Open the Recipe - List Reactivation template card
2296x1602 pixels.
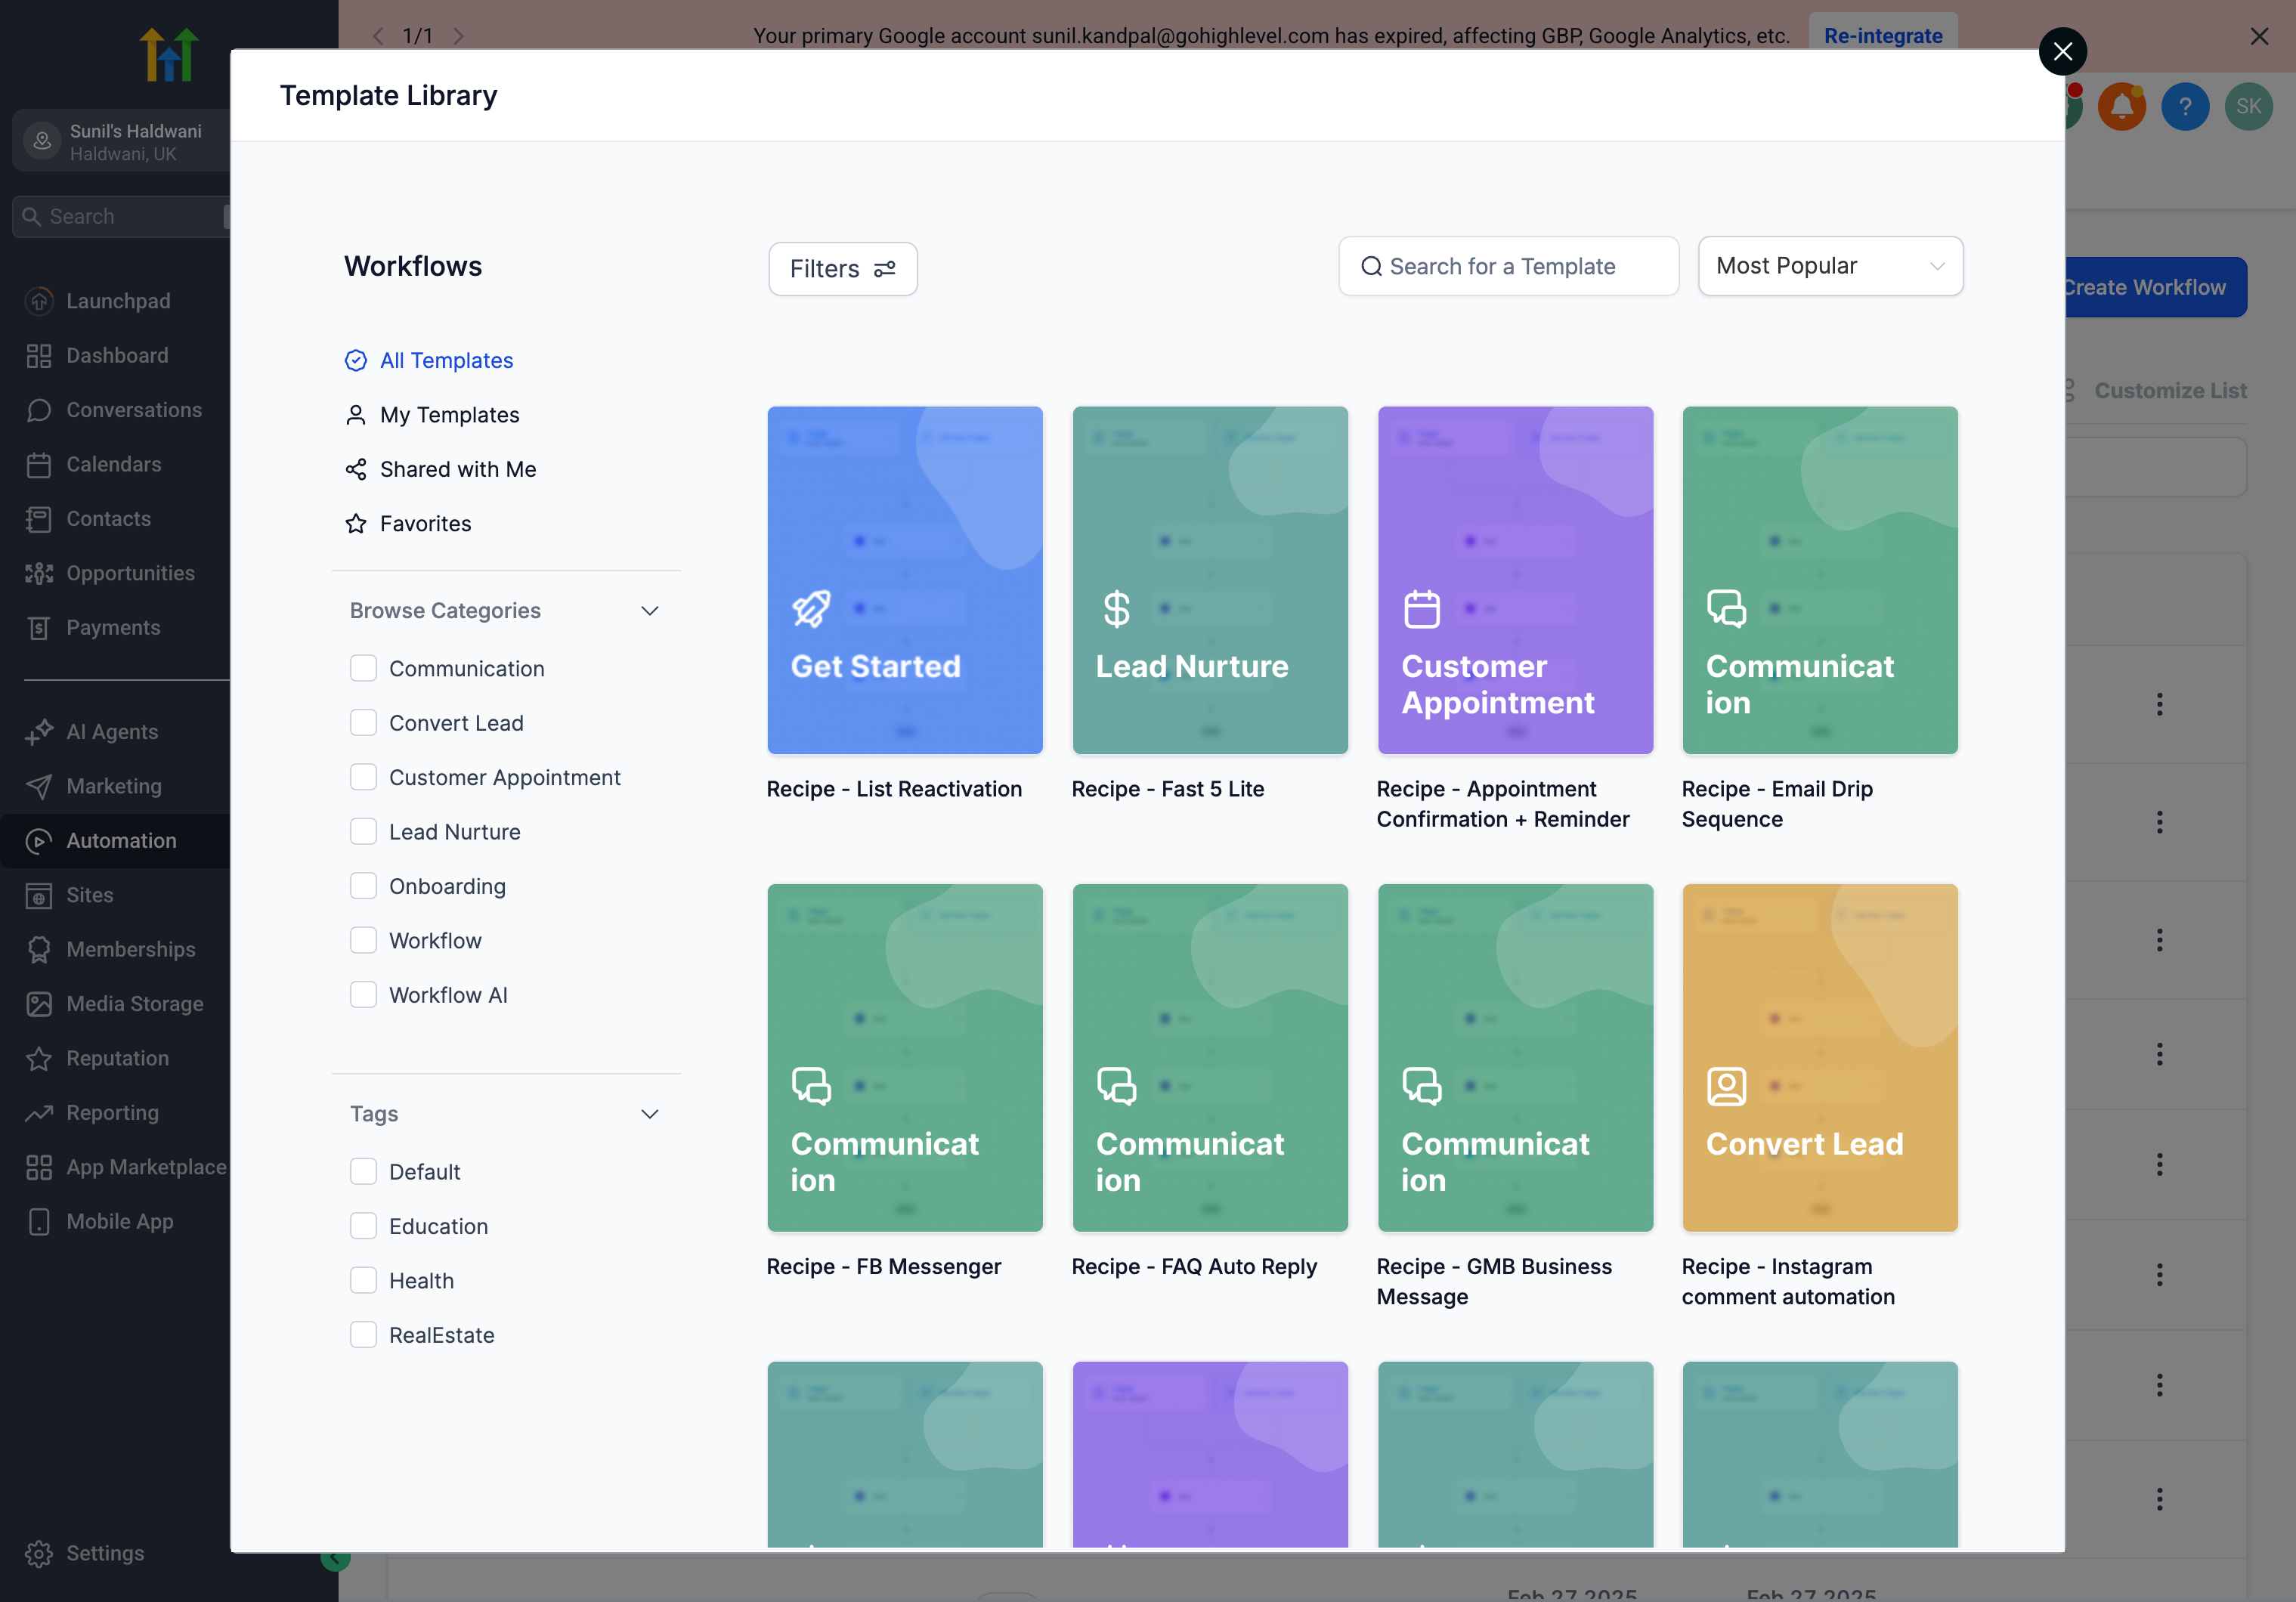(904, 580)
